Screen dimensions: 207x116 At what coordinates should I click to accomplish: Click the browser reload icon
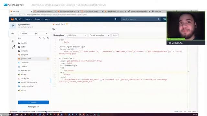coord(20,15)
